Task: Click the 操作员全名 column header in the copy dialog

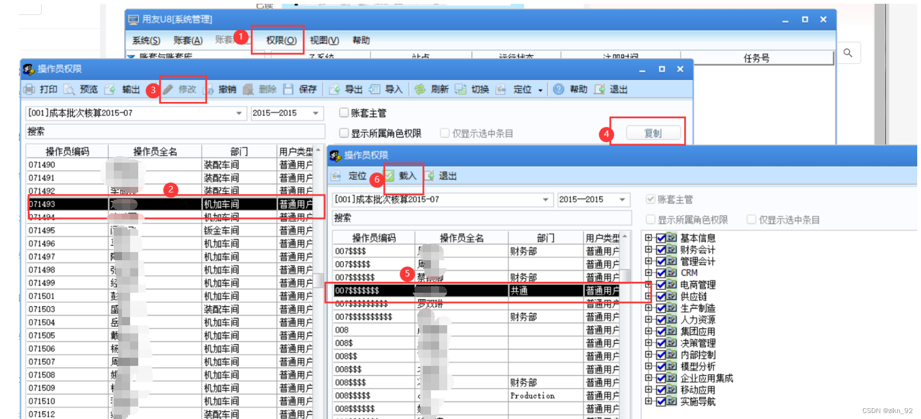Action: point(461,238)
